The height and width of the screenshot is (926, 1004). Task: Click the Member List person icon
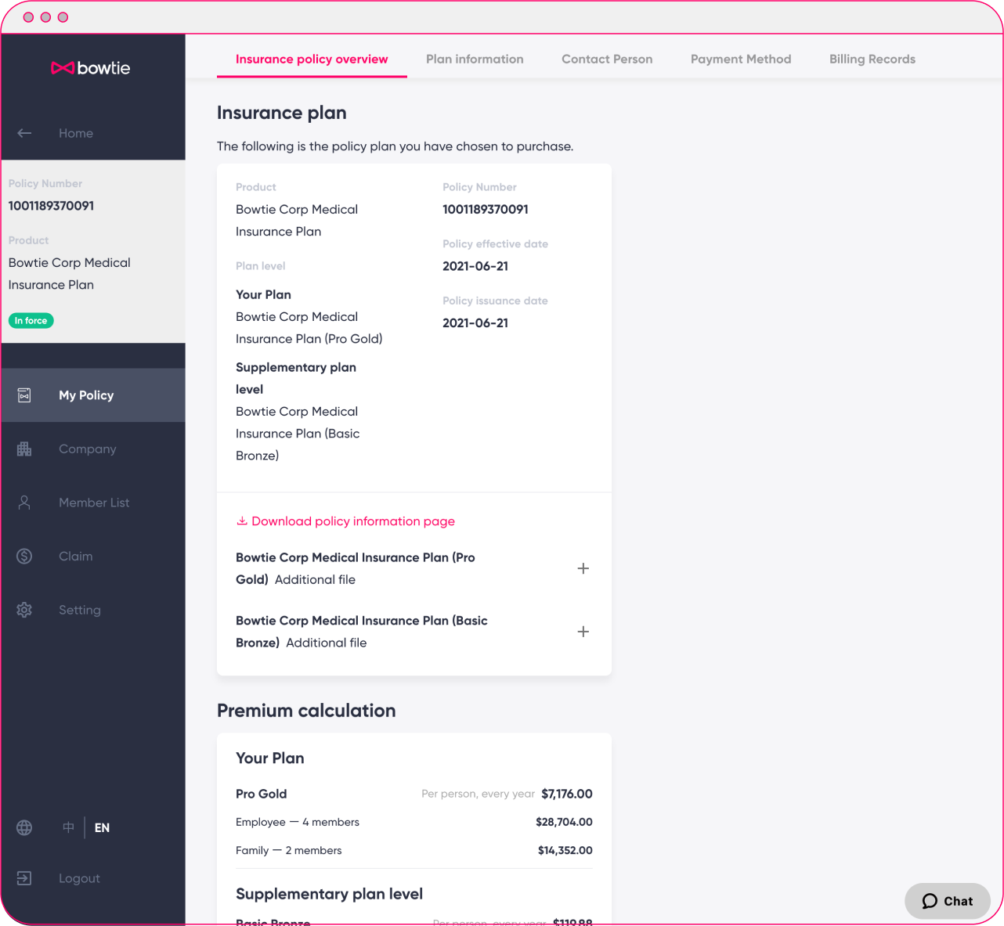[x=24, y=503]
